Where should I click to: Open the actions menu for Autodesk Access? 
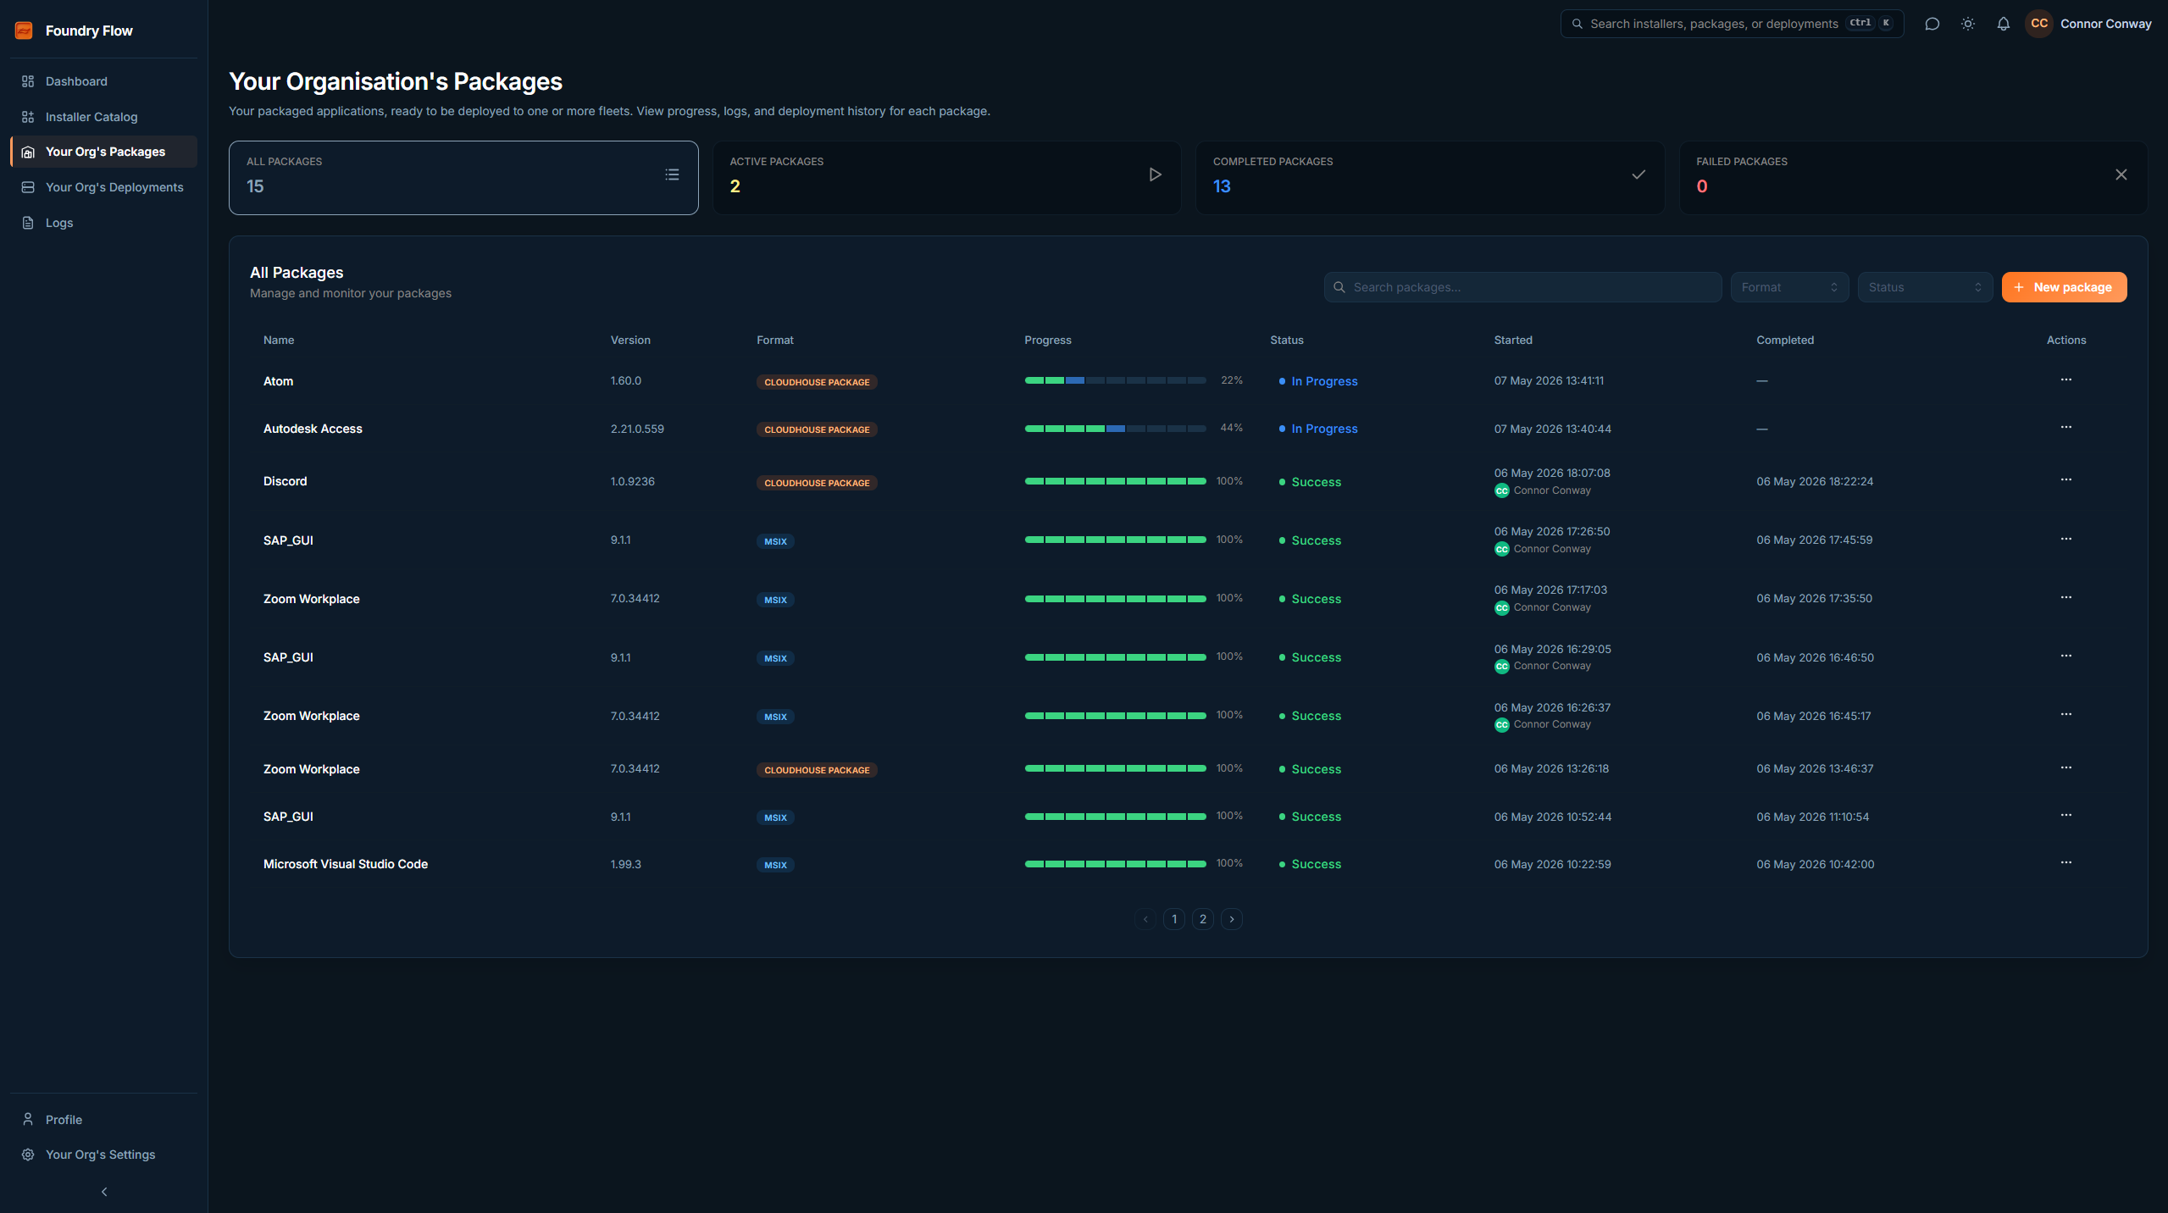tap(2065, 427)
